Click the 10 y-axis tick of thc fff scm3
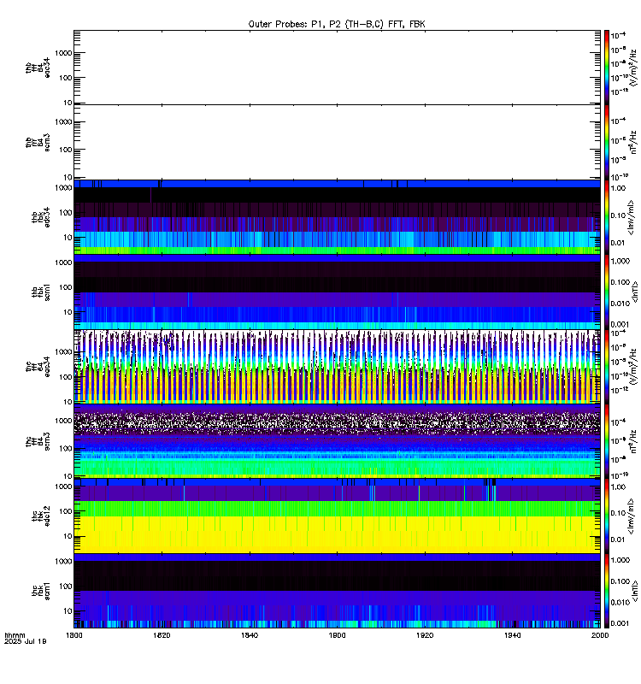 pos(68,476)
